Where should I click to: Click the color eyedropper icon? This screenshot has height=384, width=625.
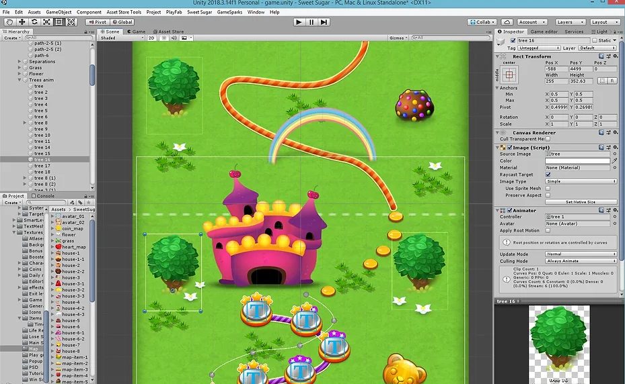click(x=614, y=161)
